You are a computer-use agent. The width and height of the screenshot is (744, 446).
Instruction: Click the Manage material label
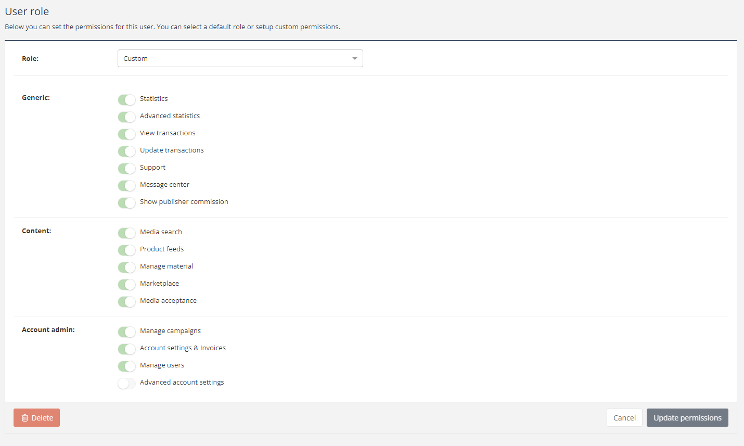point(166,266)
